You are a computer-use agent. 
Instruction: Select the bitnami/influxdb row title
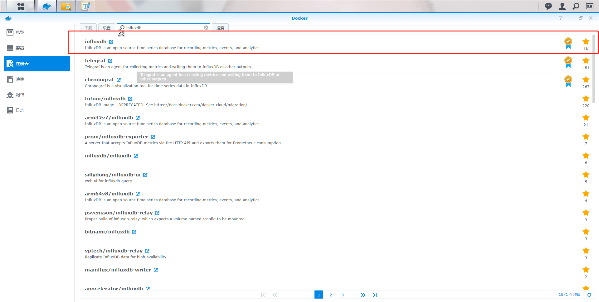coord(107,232)
